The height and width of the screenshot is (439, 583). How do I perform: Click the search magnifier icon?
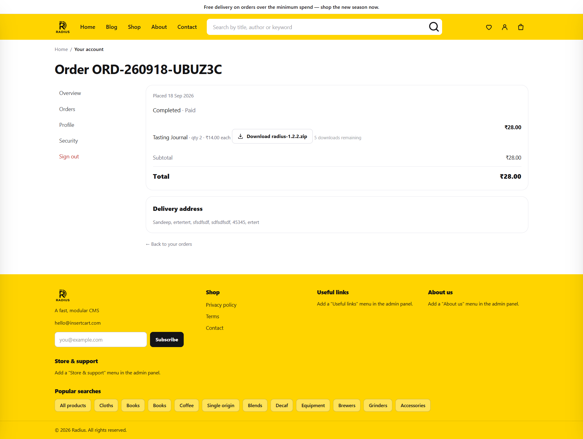(434, 27)
